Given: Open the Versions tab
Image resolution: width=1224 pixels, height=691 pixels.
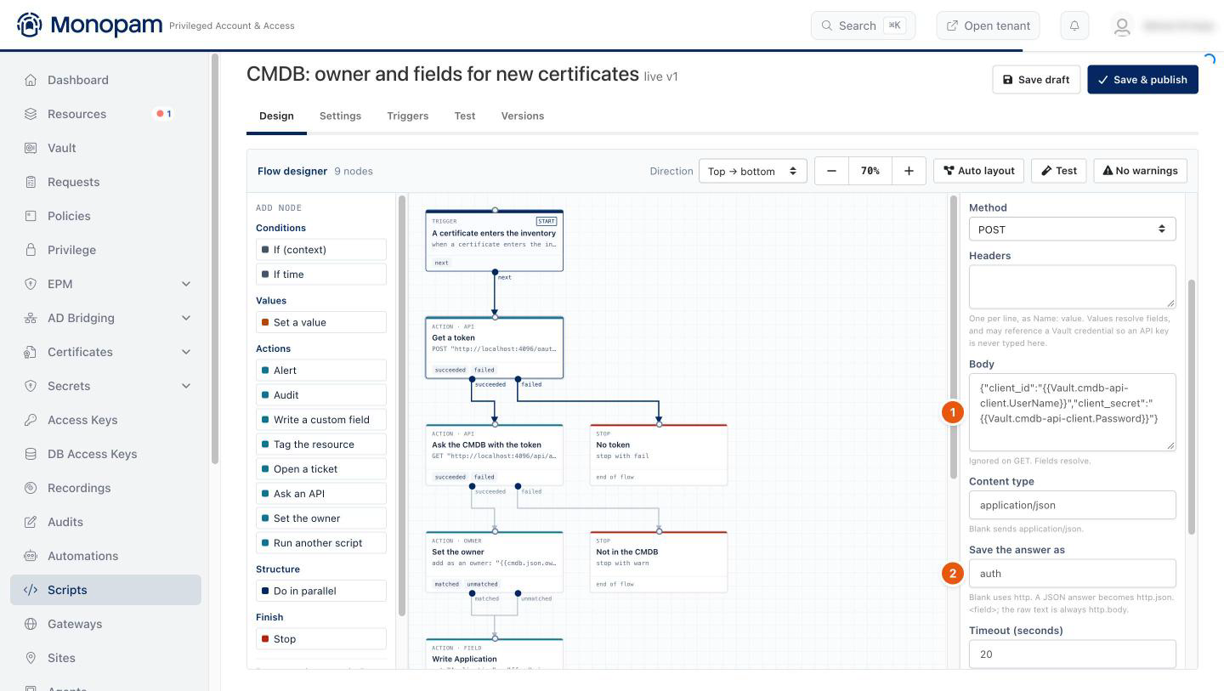Looking at the screenshot, I should (522, 116).
